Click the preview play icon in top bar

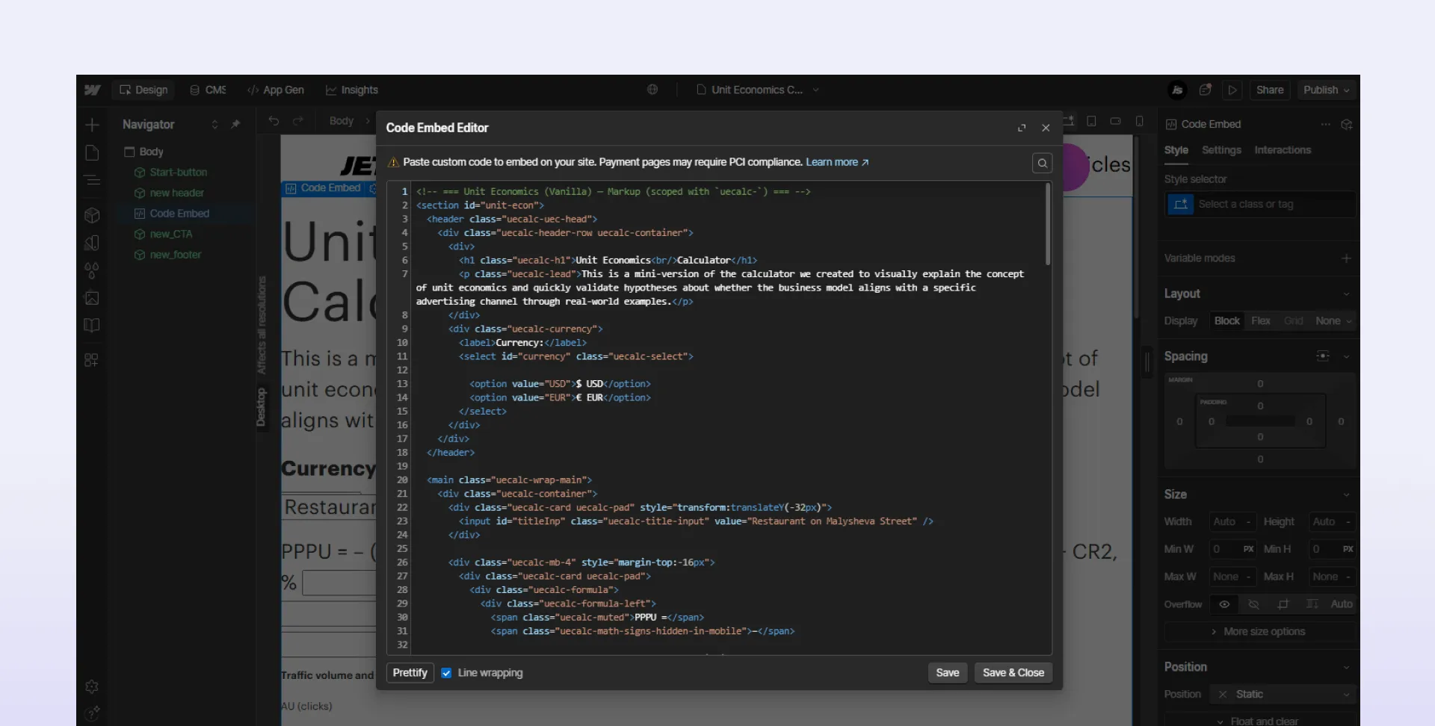(1232, 90)
